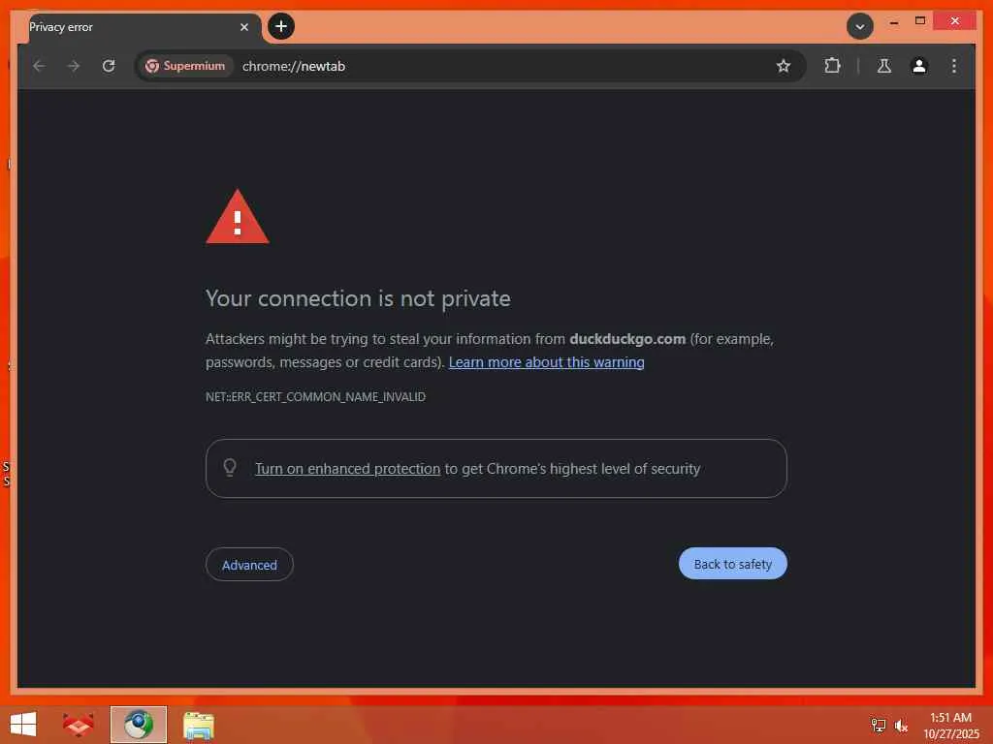Bookmark this page with star icon
This screenshot has width=993, height=744.
pyautogui.click(x=784, y=66)
